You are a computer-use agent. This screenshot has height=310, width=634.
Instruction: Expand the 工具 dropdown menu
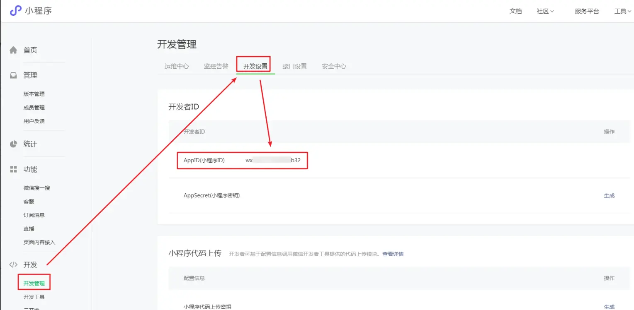point(623,11)
